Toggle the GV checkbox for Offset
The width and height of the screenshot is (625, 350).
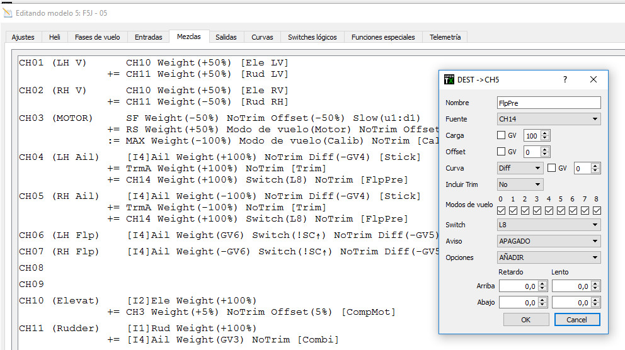502,152
